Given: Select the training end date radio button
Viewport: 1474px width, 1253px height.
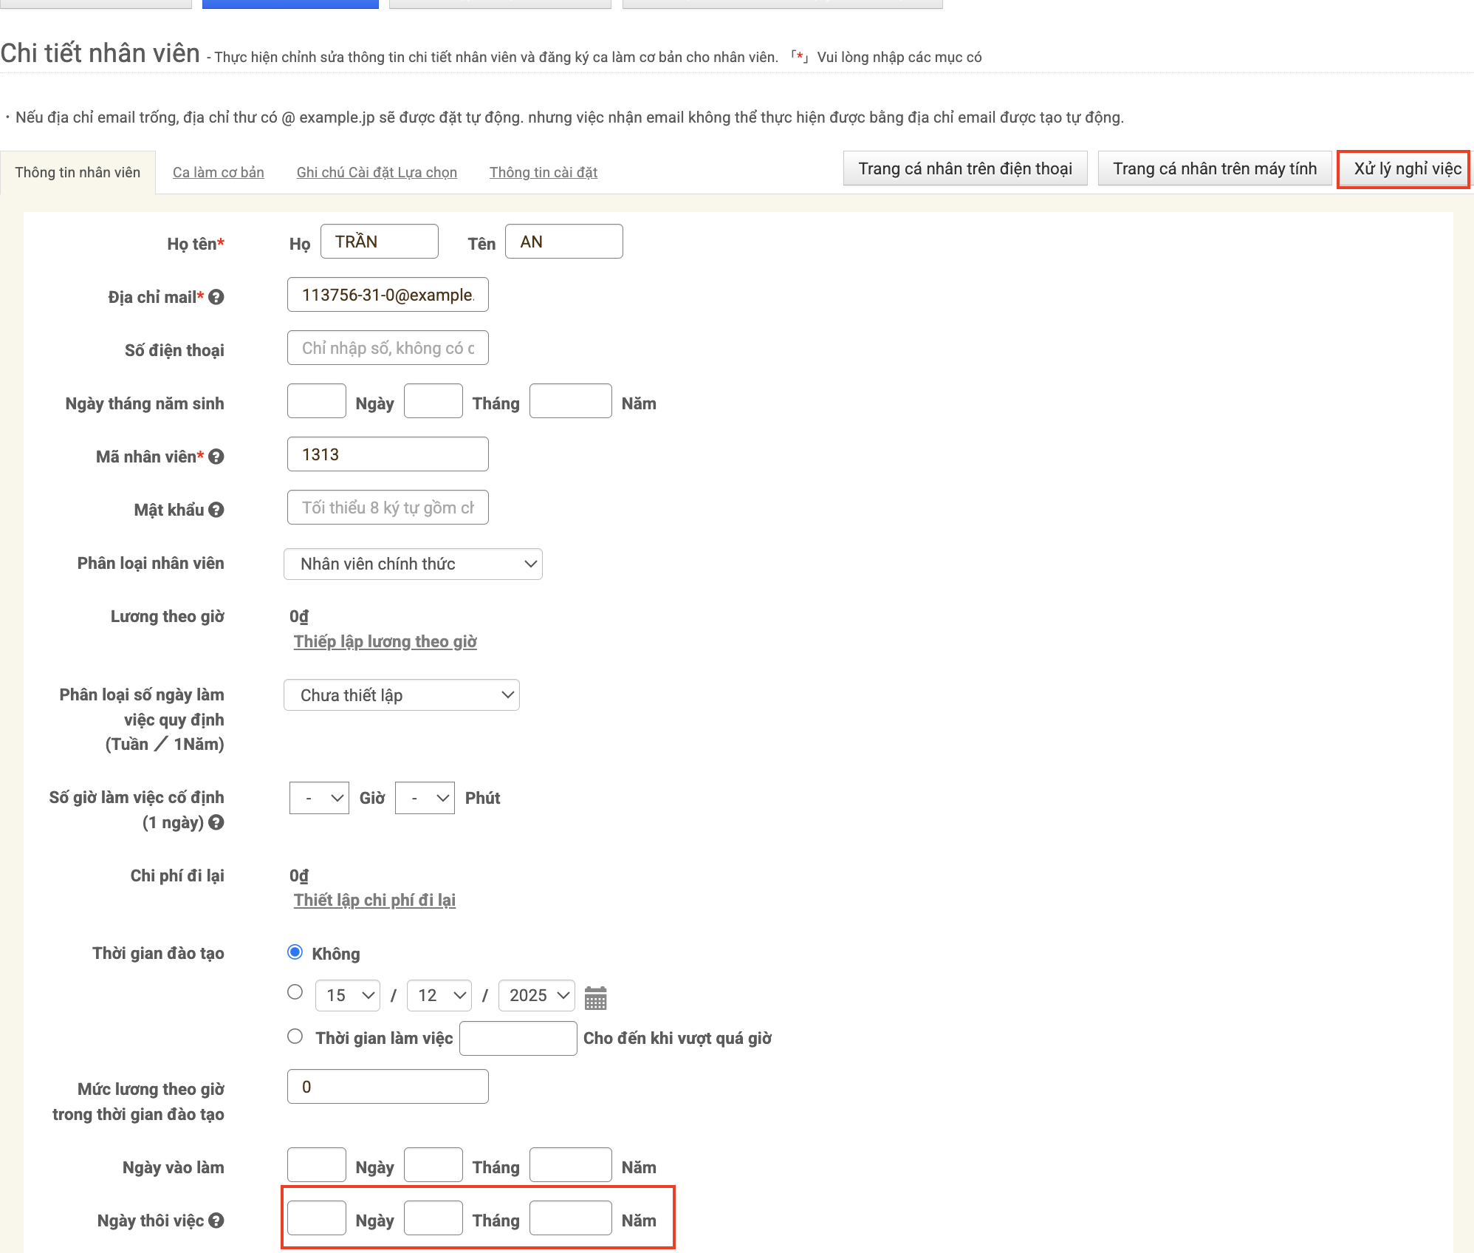Looking at the screenshot, I should tap(295, 992).
